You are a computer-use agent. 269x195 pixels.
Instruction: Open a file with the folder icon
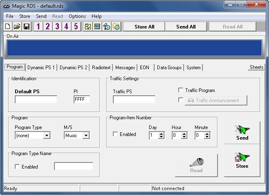17,26
